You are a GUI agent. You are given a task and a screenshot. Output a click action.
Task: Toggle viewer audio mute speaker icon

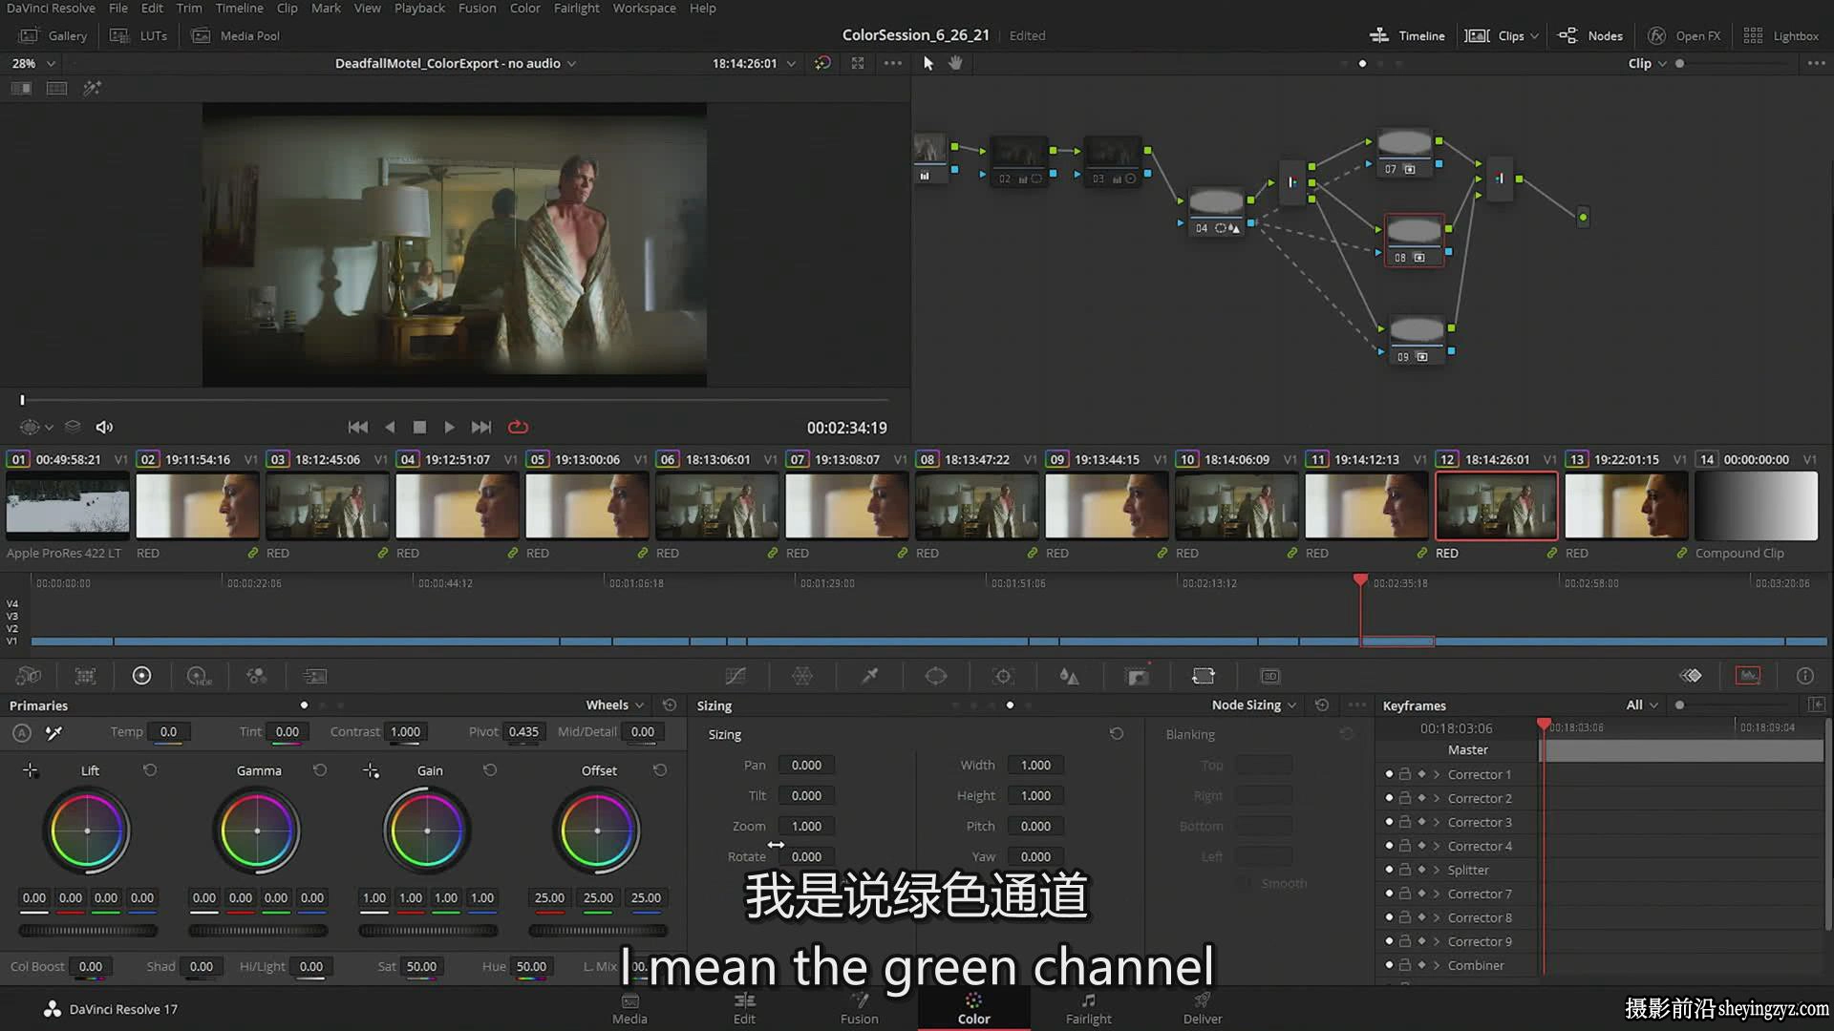tap(104, 427)
